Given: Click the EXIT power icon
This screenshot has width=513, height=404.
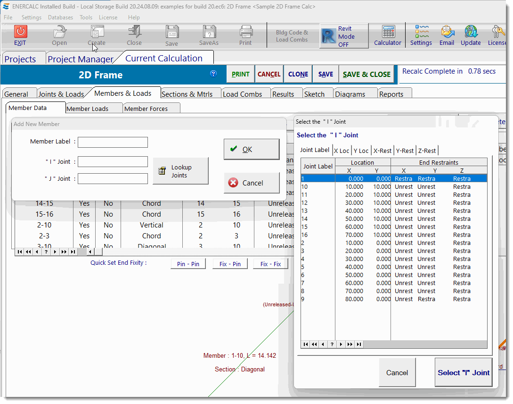Looking at the screenshot, I should 20,32.
